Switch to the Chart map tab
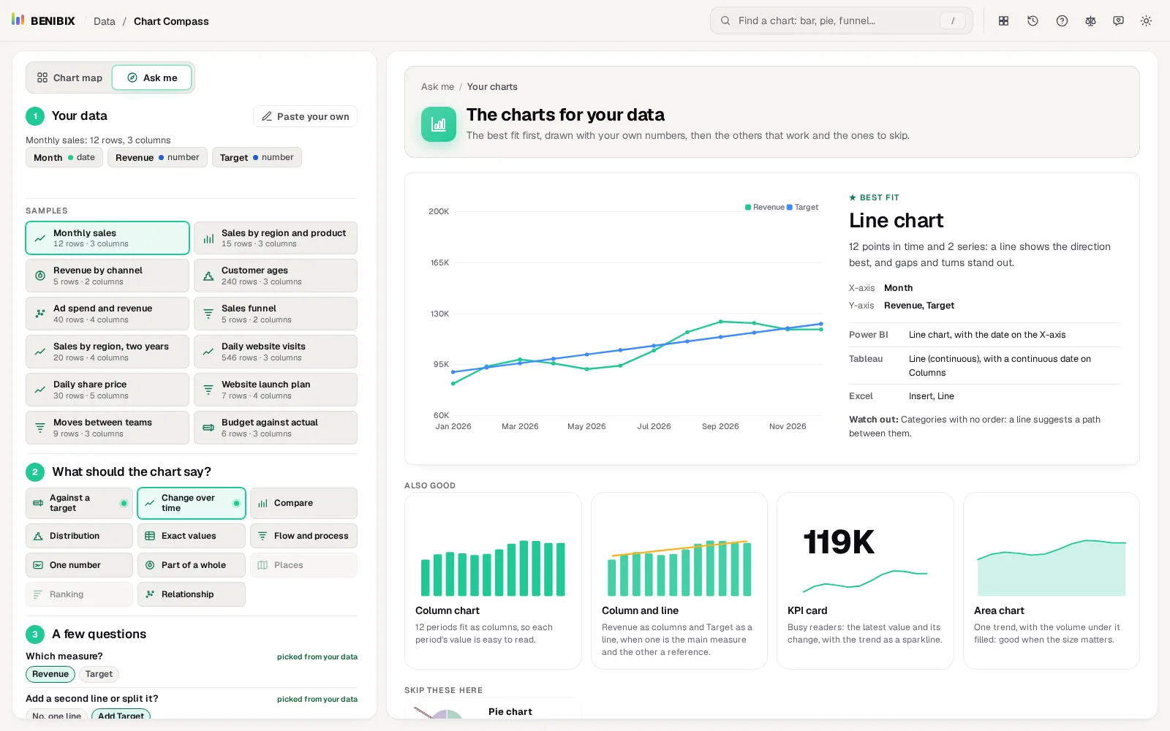The image size is (1170, 731). coord(70,77)
